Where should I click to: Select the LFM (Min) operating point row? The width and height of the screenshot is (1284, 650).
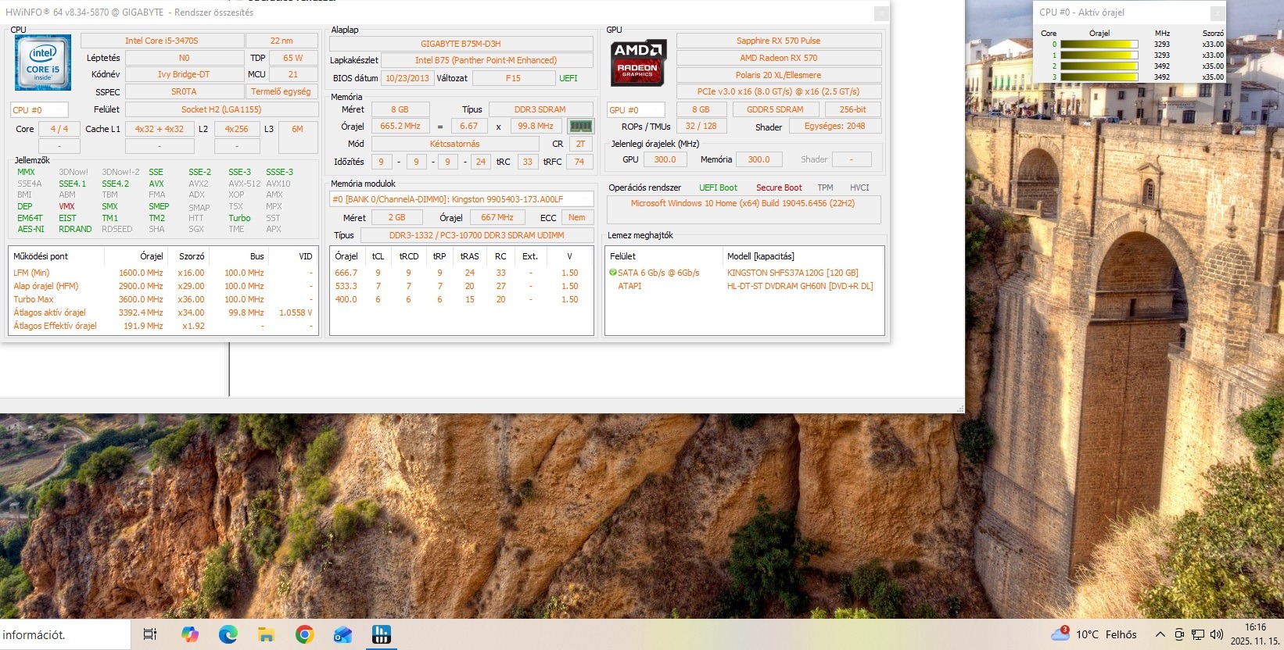click(163, 273)
